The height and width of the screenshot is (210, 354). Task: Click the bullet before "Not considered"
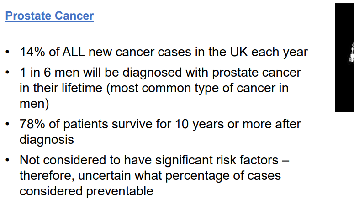(x=7, y=161)
